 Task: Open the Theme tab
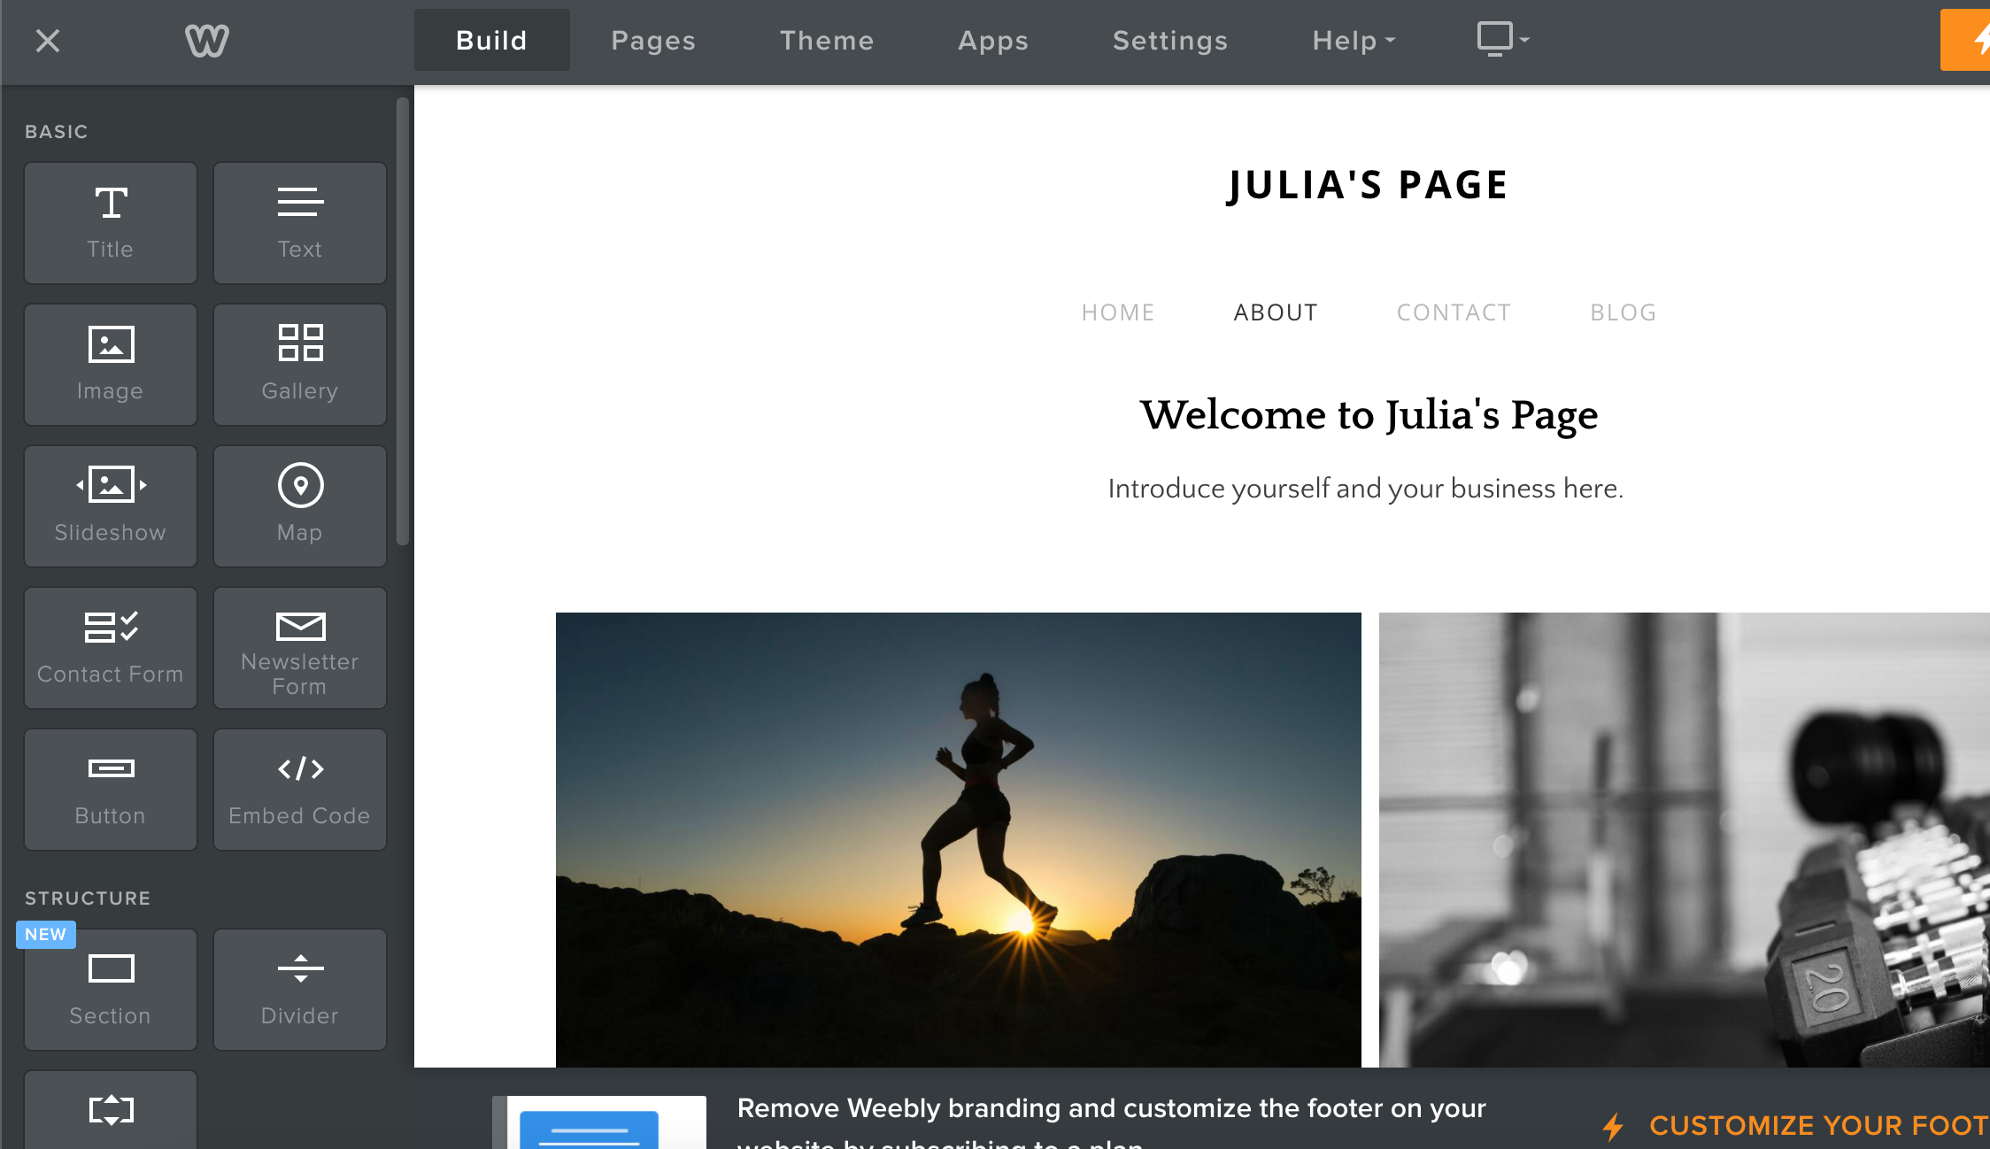(827, 41)
